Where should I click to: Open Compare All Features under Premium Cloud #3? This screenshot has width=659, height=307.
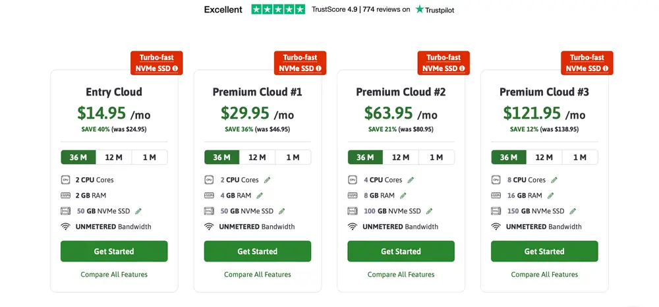pyautogui.click(x=544, y=274)
